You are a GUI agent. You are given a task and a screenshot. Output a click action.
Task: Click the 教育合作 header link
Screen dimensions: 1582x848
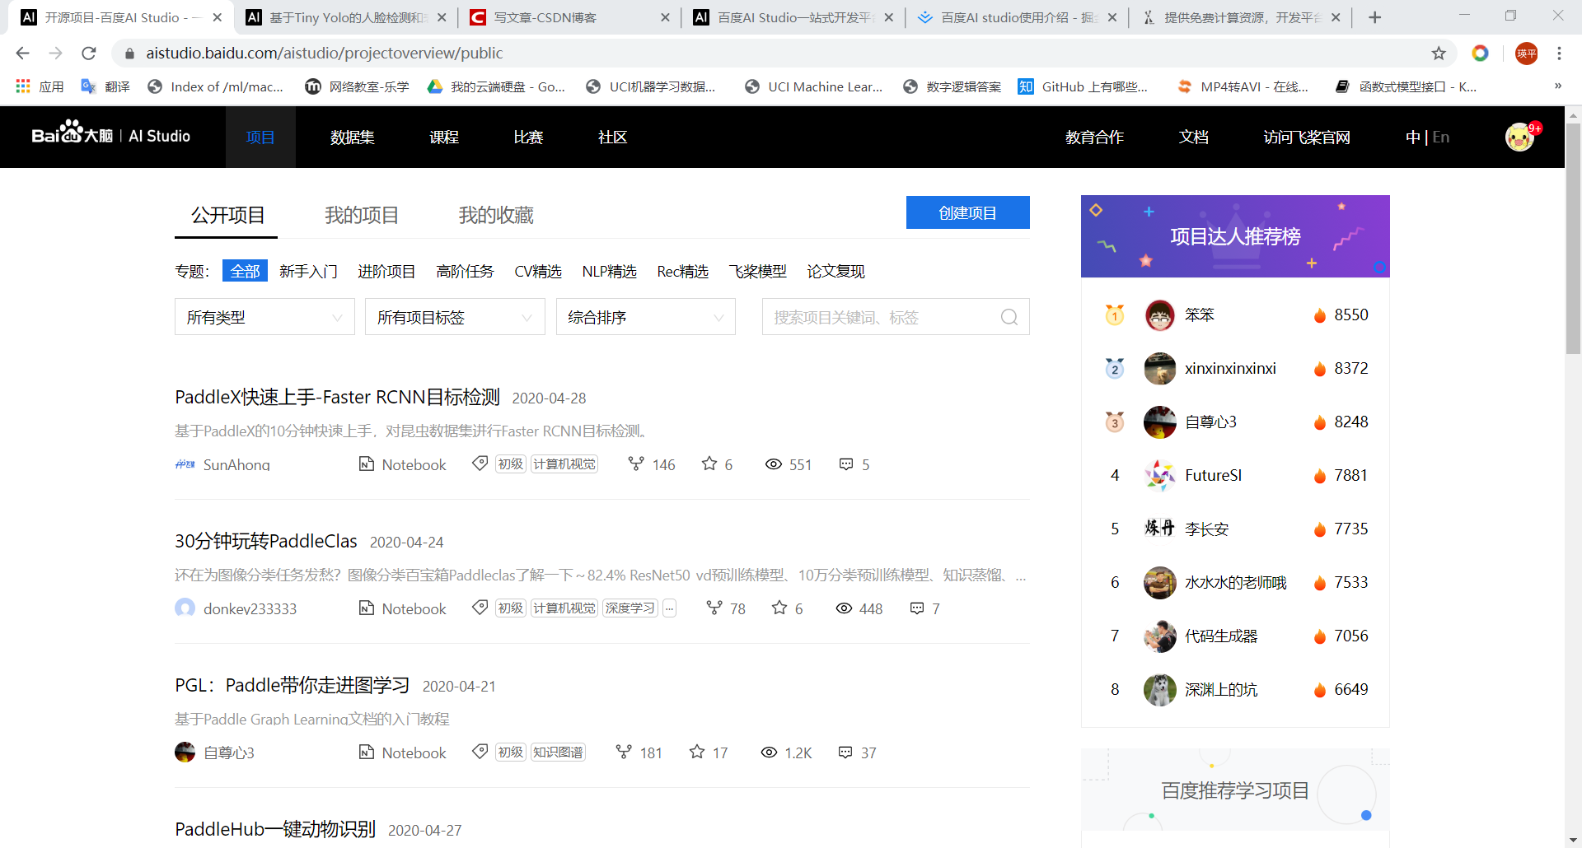tap(1094, 137)
